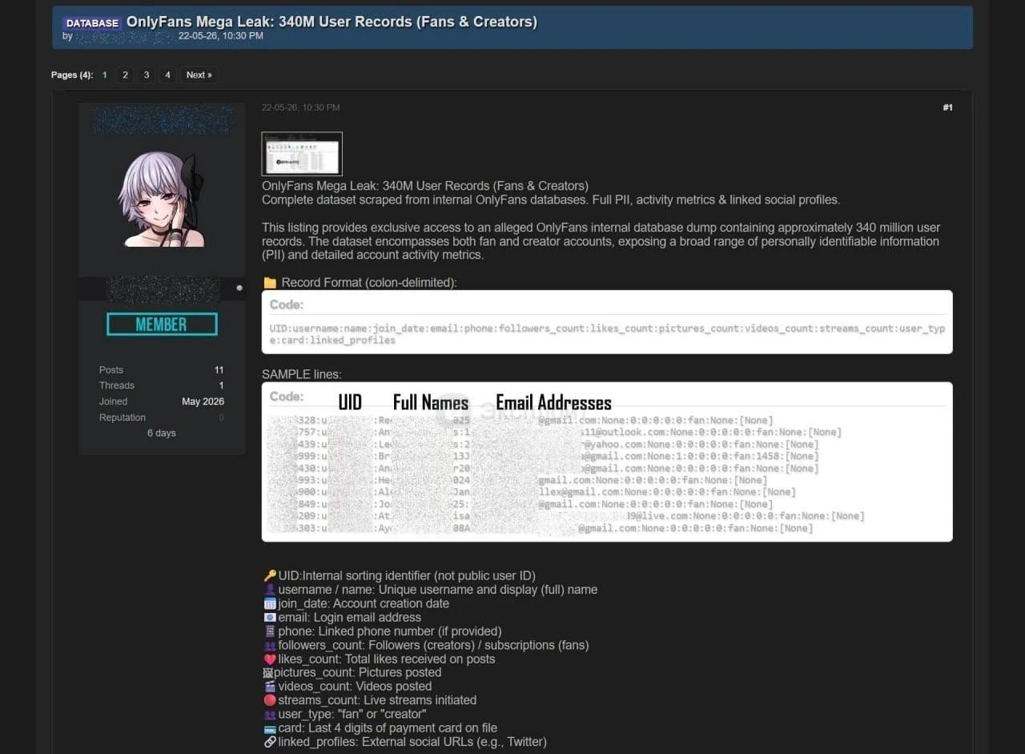Click the icon before email: Login email address
Viewport: 1025px width, 754px height.
pyautogui.click(x=270, y=617)
